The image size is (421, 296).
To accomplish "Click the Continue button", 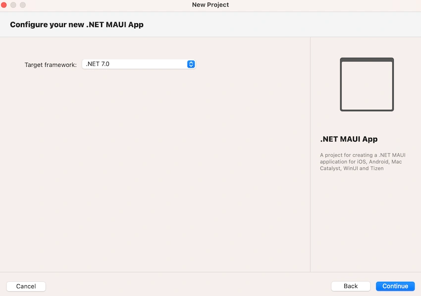I will (395, 286).
